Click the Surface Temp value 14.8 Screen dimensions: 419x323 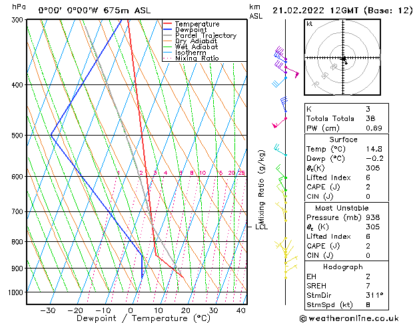tap(374, 149)
